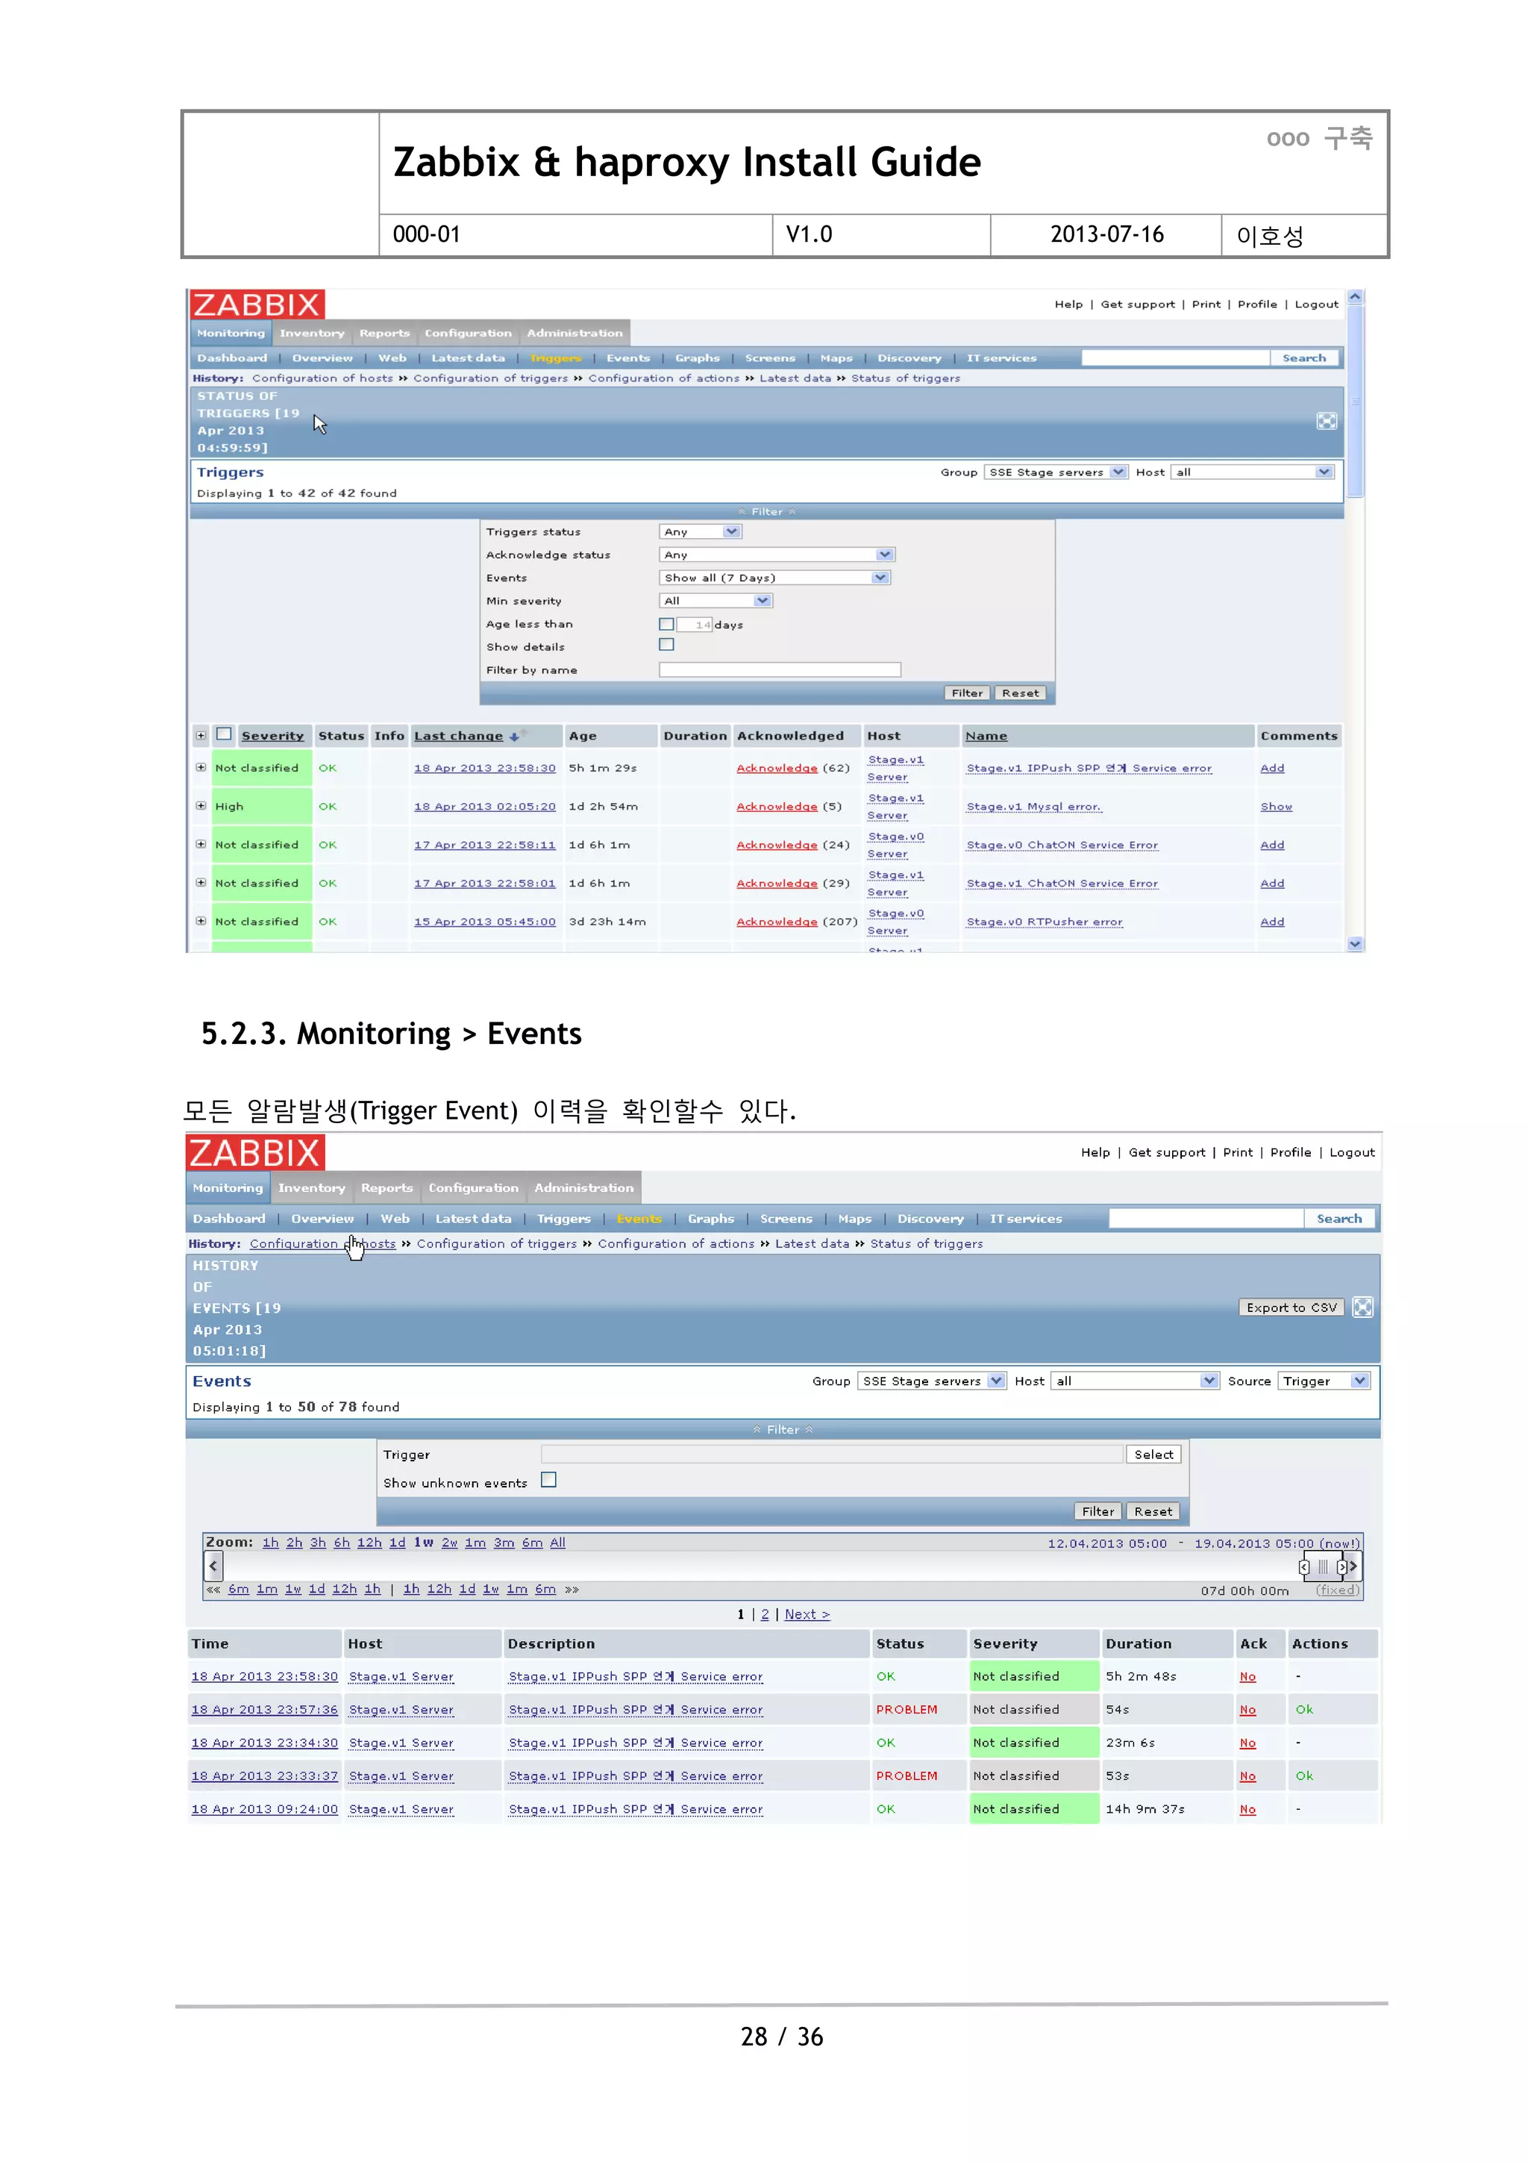Click fullscreen icon beside Export to CSV
1528x2162 pixels.
(1362, 1307)
